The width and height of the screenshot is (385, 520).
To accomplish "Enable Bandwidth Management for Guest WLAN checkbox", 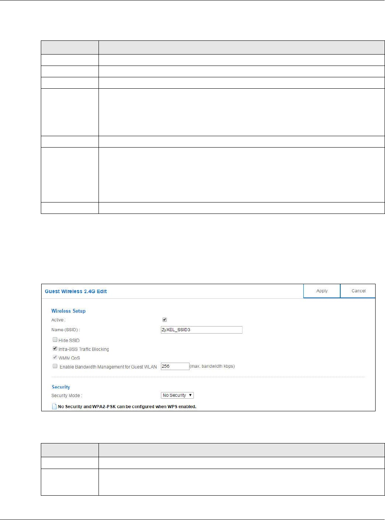I will click(x=55, y=366).
